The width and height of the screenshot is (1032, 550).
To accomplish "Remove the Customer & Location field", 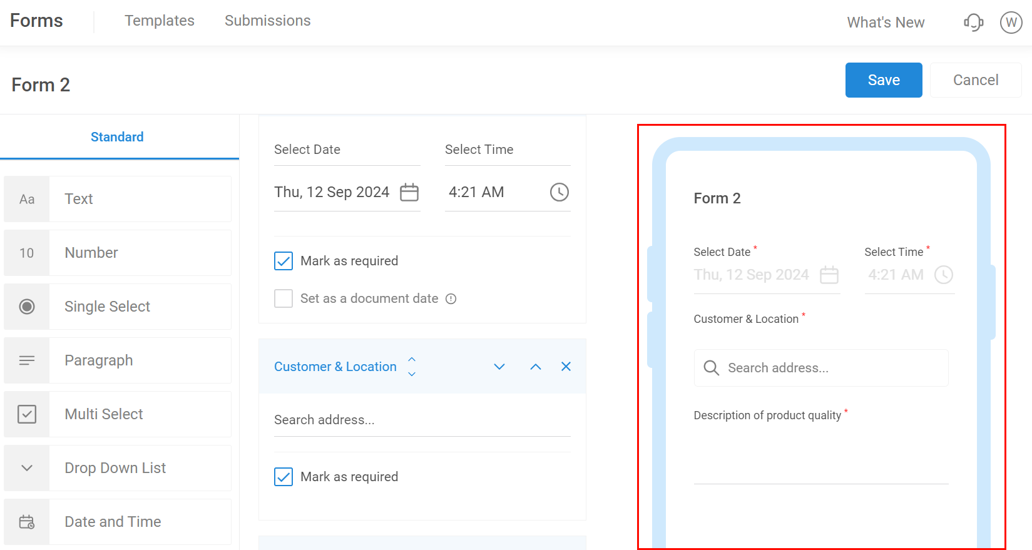I will tap(566, 367).
